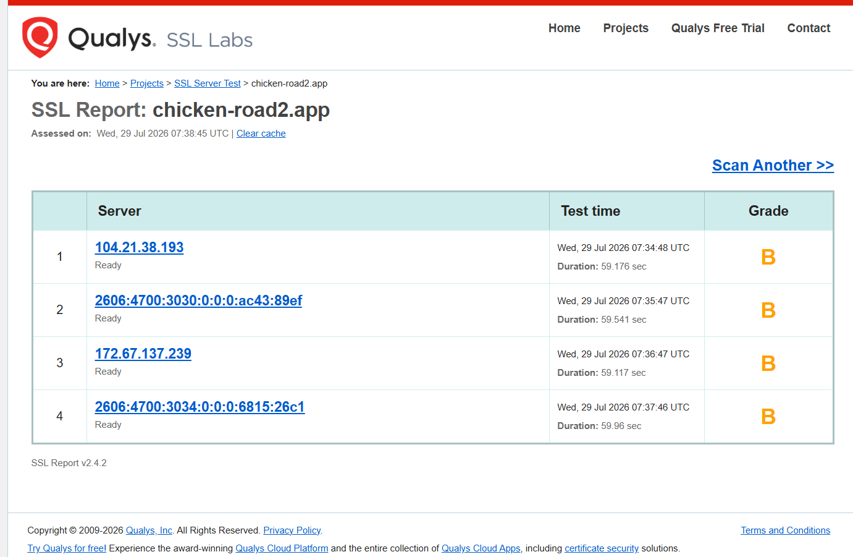Click row number 3 cell
Image resolution: width=853 pixels, height=557 pixels.
(60, 363)
